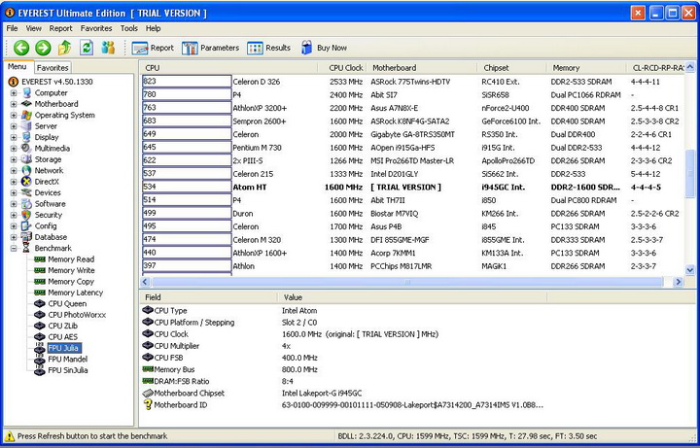The image size is (700, 448).
Task: Select the FPU Julia benchmark
Action: point(63,348)
